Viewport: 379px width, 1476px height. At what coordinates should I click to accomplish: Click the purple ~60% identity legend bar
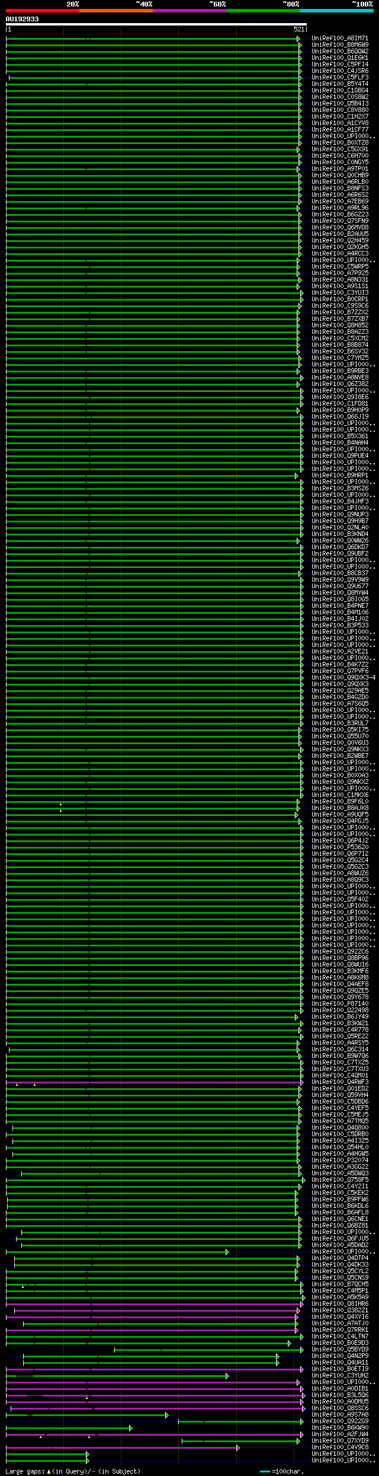[x=189, y=11]
